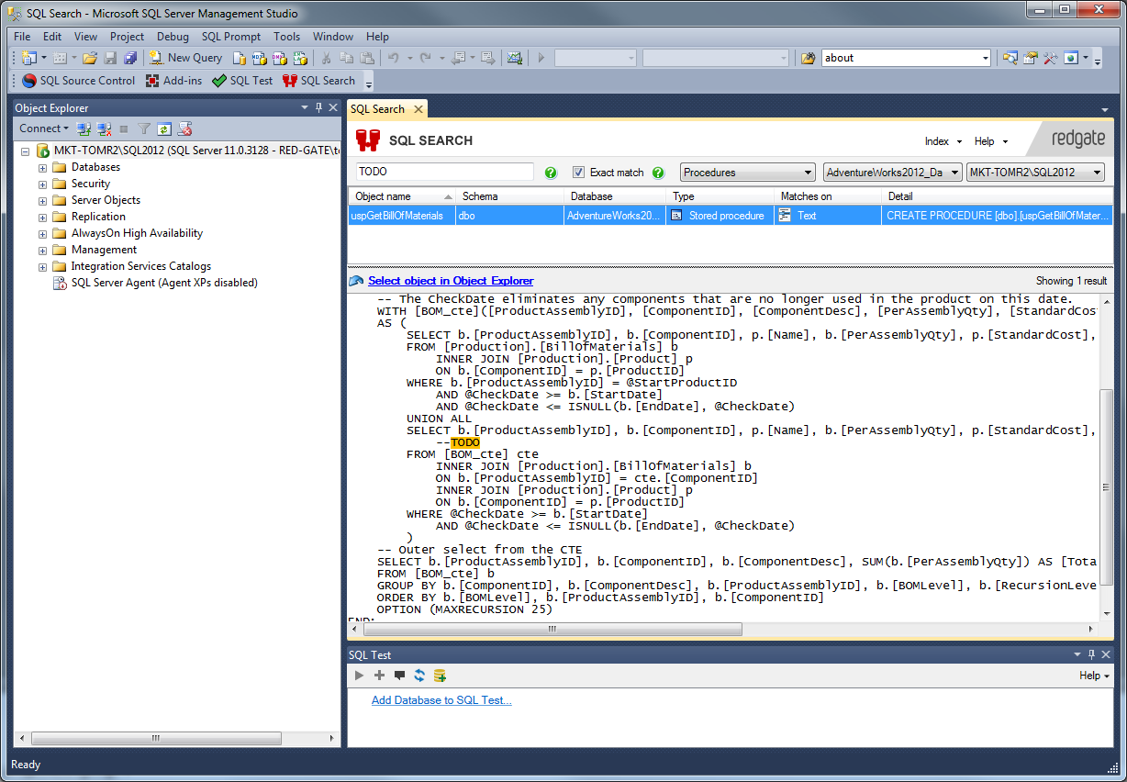Open the Help dropdown in SQL Test panel
Image resolution: width=1127 pixels, height=782 pixels.
[x=1094, y=676]
